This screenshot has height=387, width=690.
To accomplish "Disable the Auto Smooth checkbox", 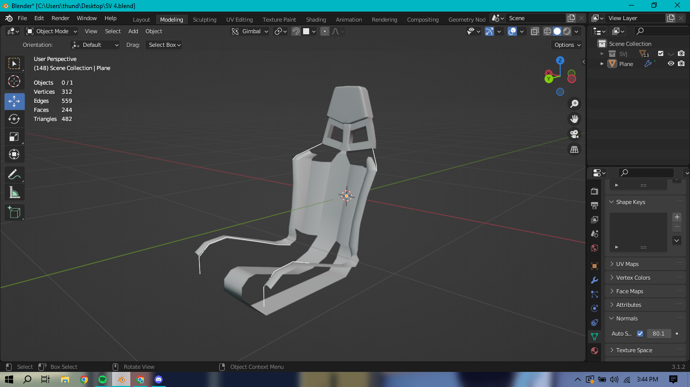I will tap(640, 334).
